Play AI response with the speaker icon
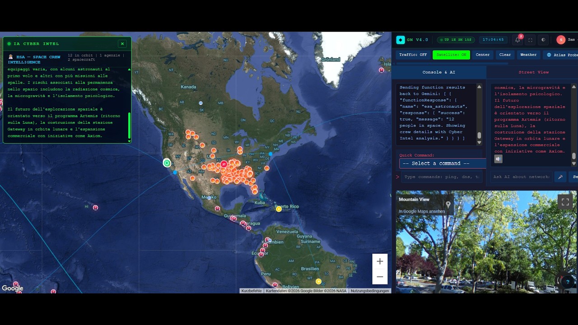Viewport: 578px width, 325px height. click(498, 159)
